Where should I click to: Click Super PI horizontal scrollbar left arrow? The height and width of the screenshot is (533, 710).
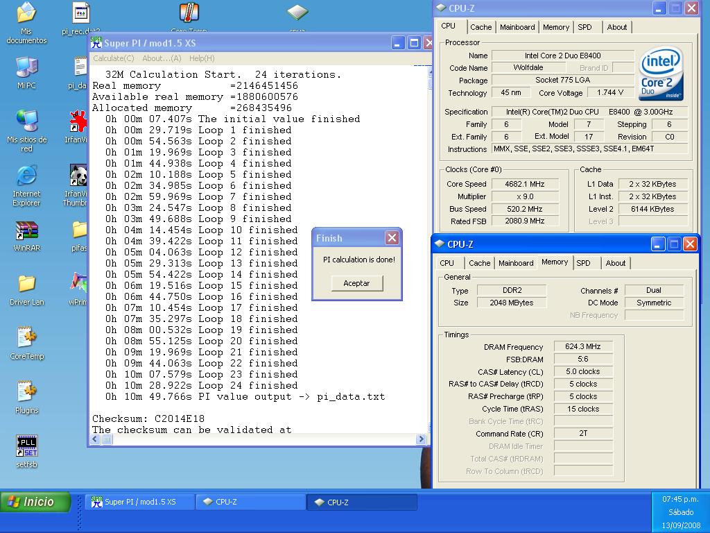pyautogui.click(x=95, y=439)
